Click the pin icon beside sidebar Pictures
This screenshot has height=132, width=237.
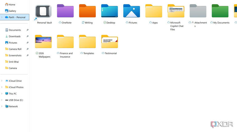pyautogui.click(x=27, y=43)
